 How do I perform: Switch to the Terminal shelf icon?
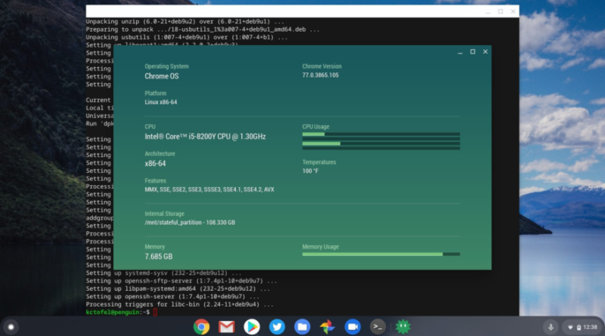coord(377,327)
